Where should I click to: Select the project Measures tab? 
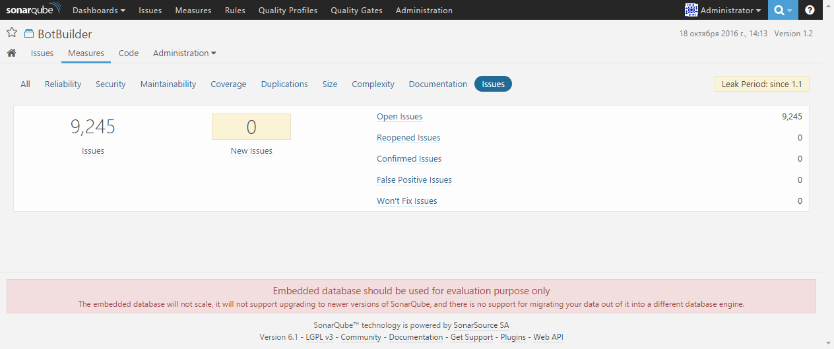click(x=86, y=53)
